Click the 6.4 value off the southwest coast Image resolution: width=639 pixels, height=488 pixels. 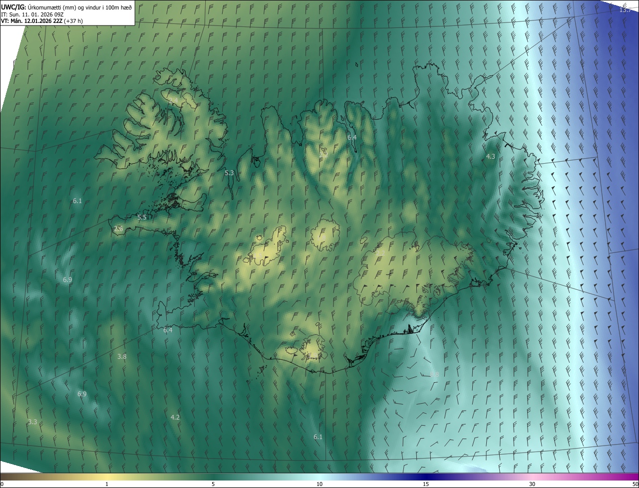(x=168, y=330)
